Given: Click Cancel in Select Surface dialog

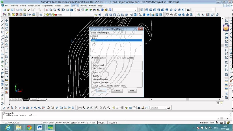Looking at the screenshot, I should [x=117, y=91].
